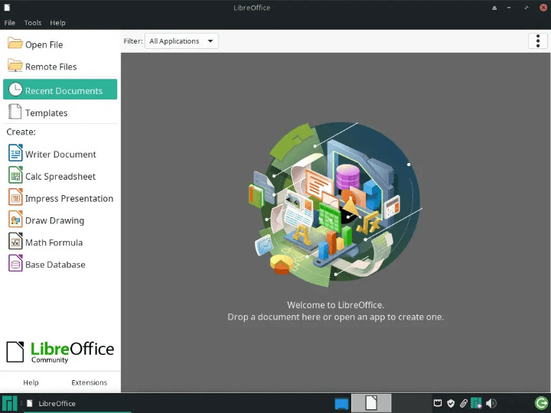Viewport: 551px width, 413px height.
Task: Click the green logout icon in the panel
Action: 541,403
